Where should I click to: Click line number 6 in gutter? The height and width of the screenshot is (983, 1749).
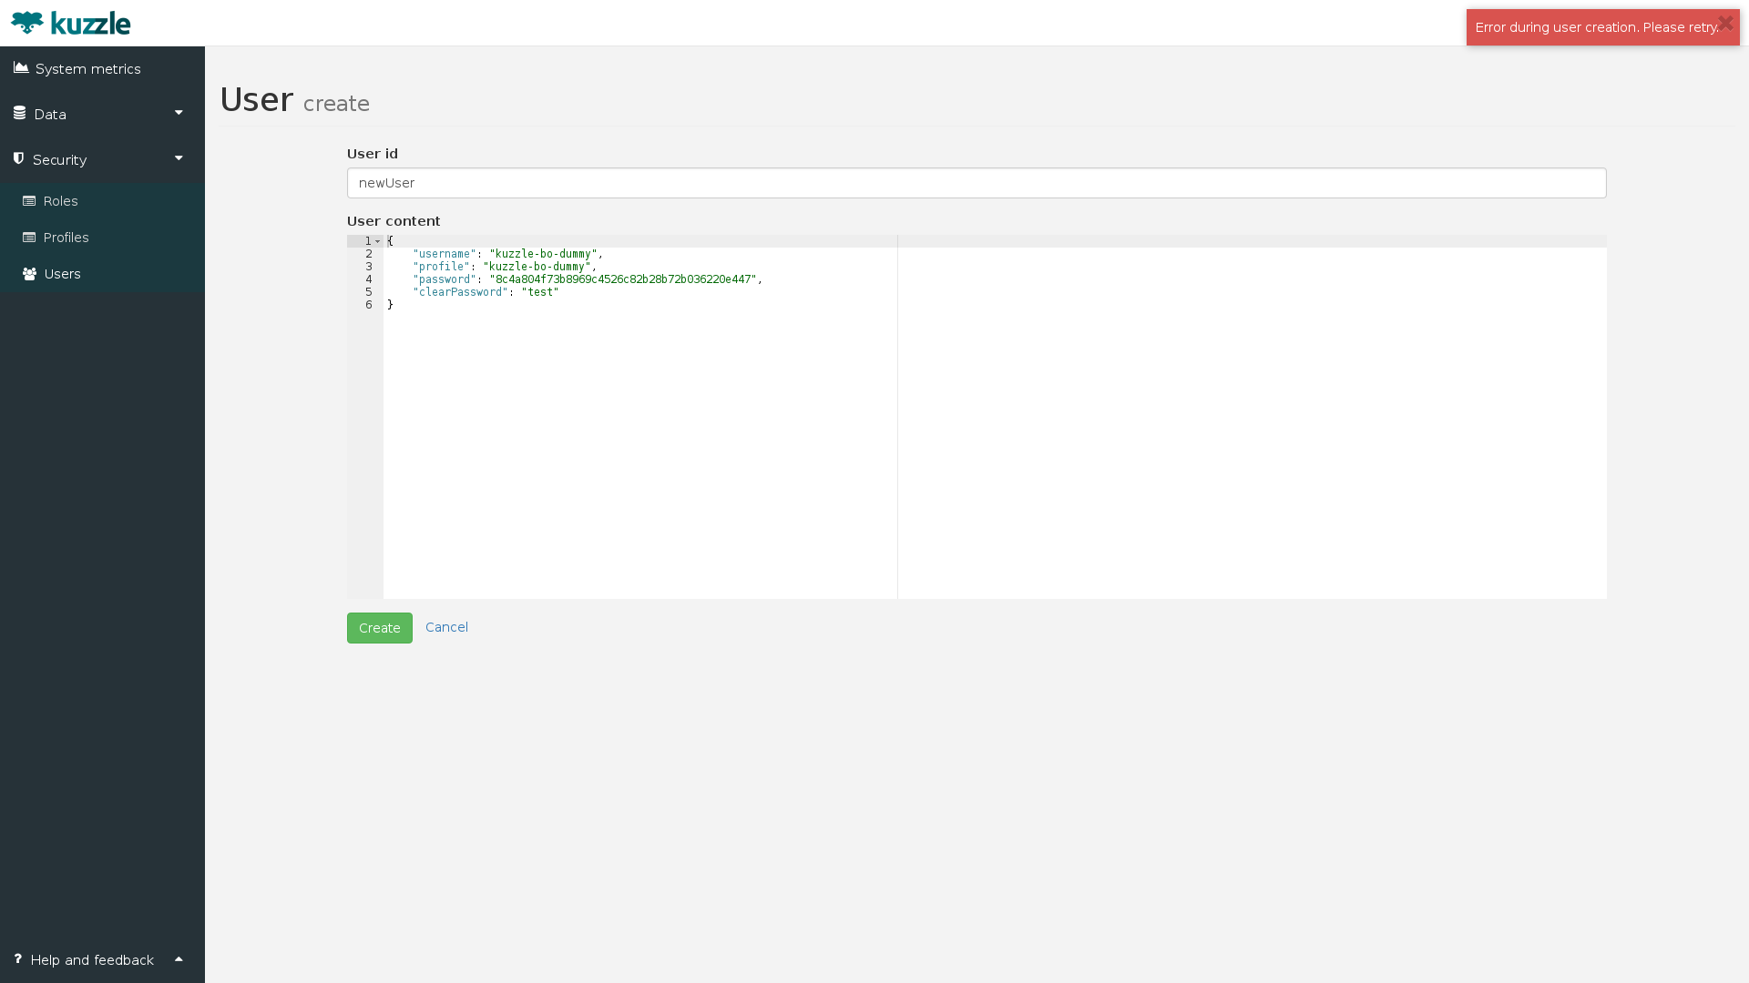(369, 305)
